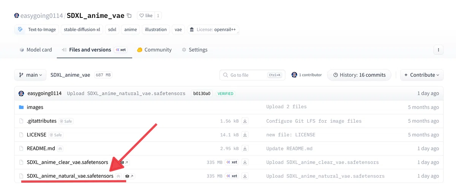The height and width of the screenshot is (196, 456).
Task: Click the like count 1
Action: 158,16
